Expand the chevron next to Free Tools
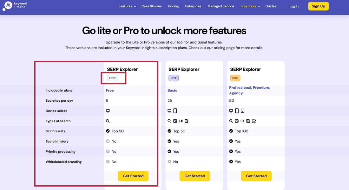 tap(259, 6)
